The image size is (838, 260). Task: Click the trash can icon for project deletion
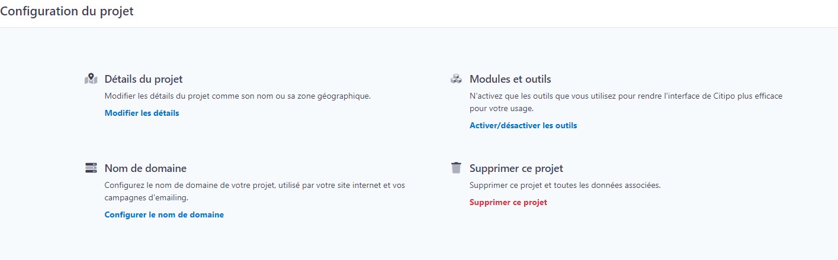tap(455, 168)
